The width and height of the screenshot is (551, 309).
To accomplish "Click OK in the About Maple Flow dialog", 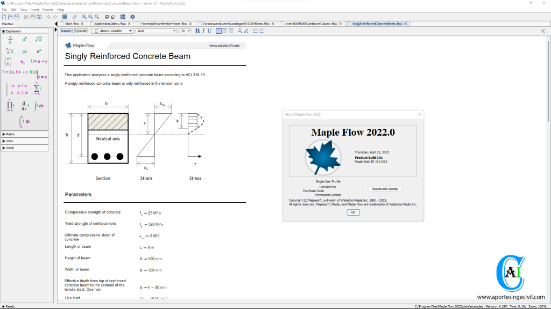I will tap(353, 212).
